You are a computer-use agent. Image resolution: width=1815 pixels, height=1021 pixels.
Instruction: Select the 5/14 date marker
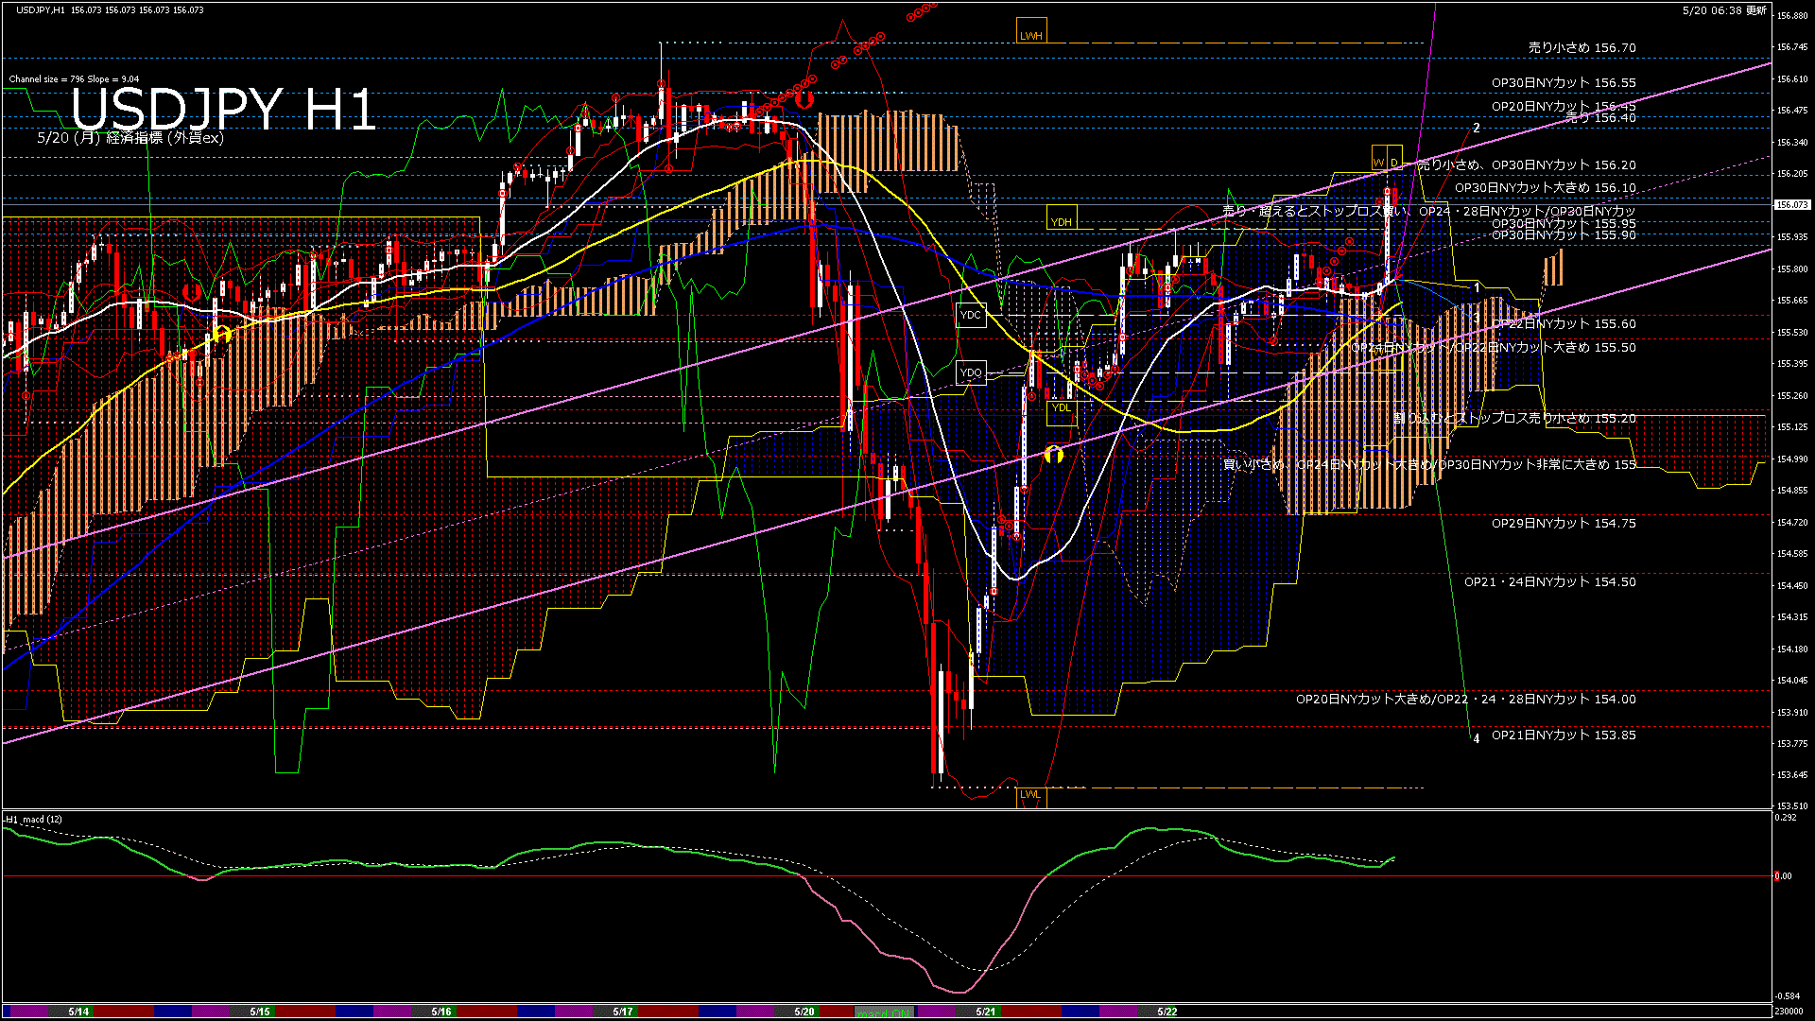click(x=78, y=1012)
